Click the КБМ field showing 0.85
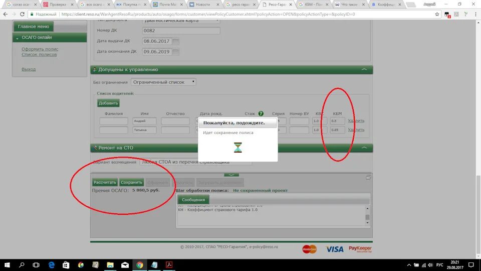 337,130
